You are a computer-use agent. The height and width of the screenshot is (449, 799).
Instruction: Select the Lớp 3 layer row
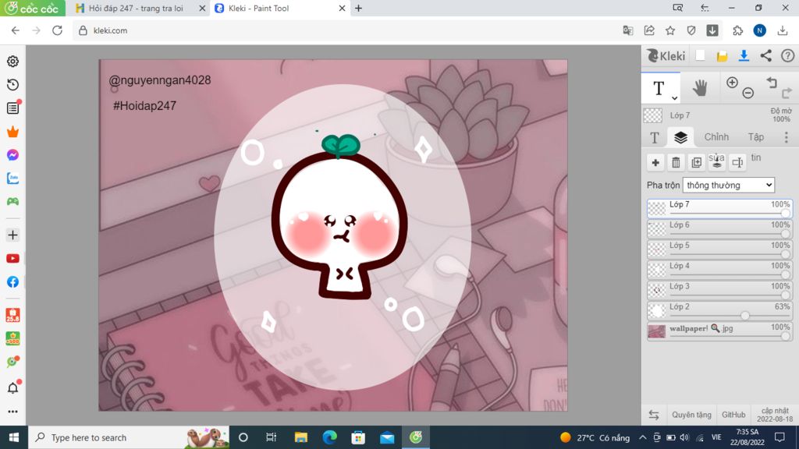tap(719, 290)
